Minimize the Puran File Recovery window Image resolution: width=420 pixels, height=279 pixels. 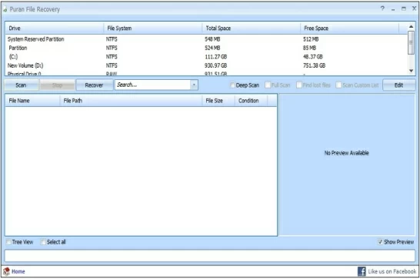click(x=393, y=9)
